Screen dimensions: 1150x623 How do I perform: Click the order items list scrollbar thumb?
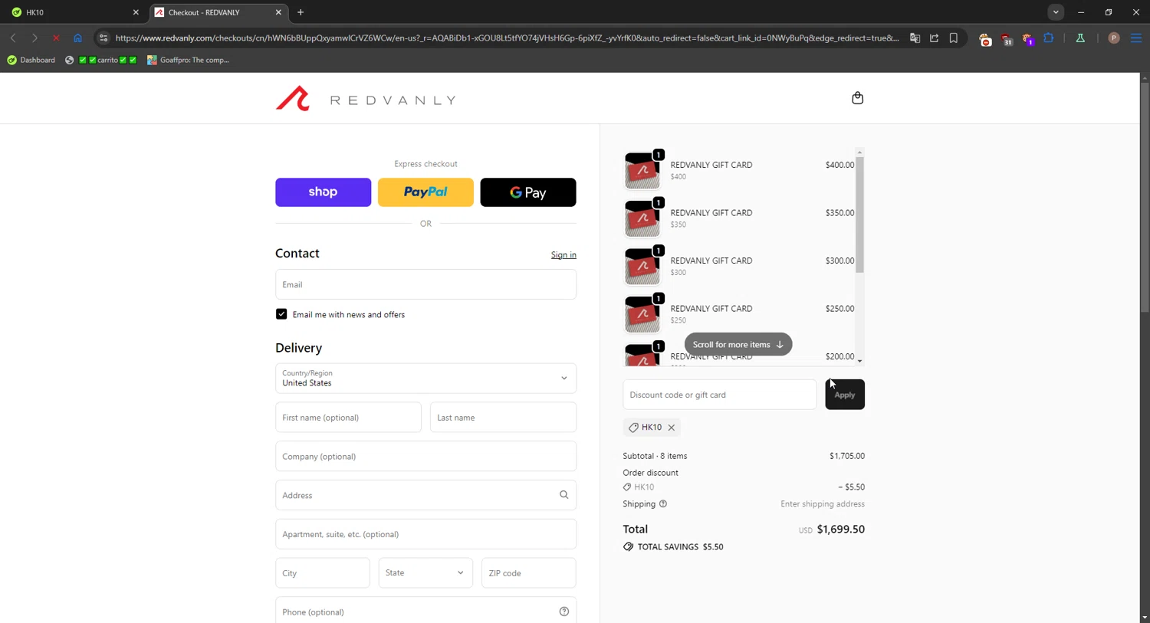pyautogui.click(x=859, y=215)
